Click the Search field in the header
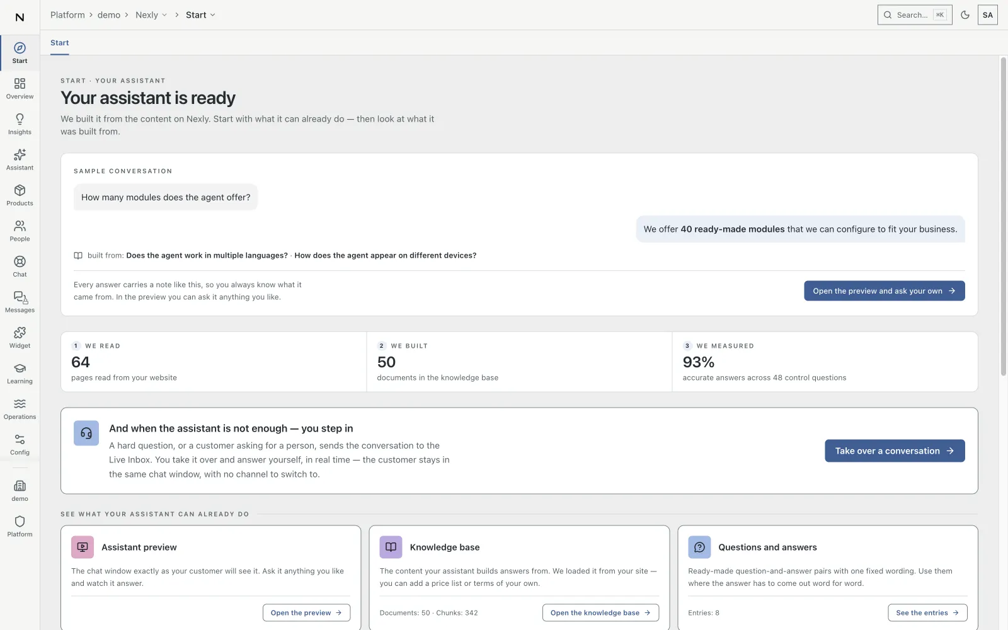This screenshot has width=1008, height=630. (x=915, y=15)
